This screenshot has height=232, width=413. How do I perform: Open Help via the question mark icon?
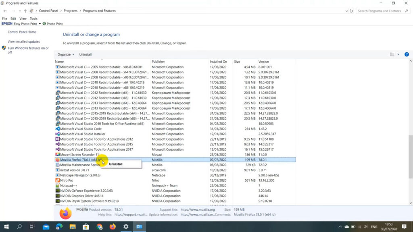407,54
